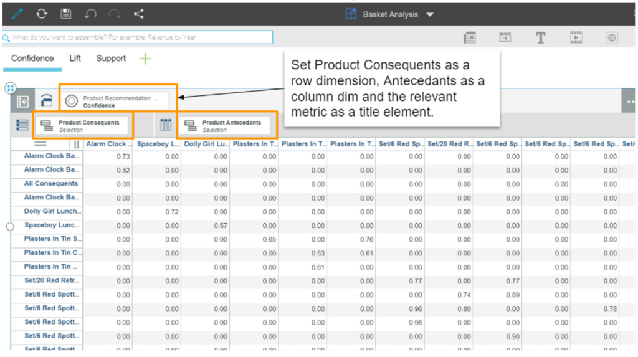The width and height of the screenshot is (638, 357).
Task: Save the view with the floppy disk icon
Action: pyautogui.click(x=65, y=14)
